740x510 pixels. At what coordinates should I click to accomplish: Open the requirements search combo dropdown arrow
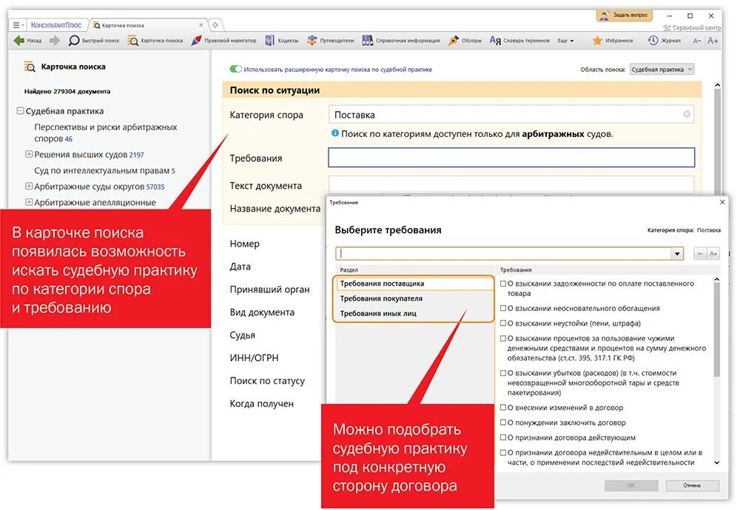(x=677, y=254)
